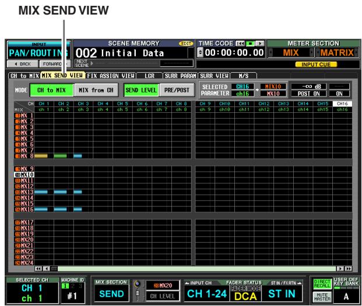Click the green send bar at MX 8, CH 2
The width and height of the screenshot is (362, 306).
point(60,156)
